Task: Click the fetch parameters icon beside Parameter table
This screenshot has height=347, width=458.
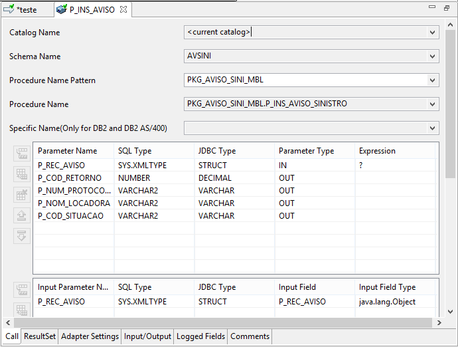Action: click(22, 154)
